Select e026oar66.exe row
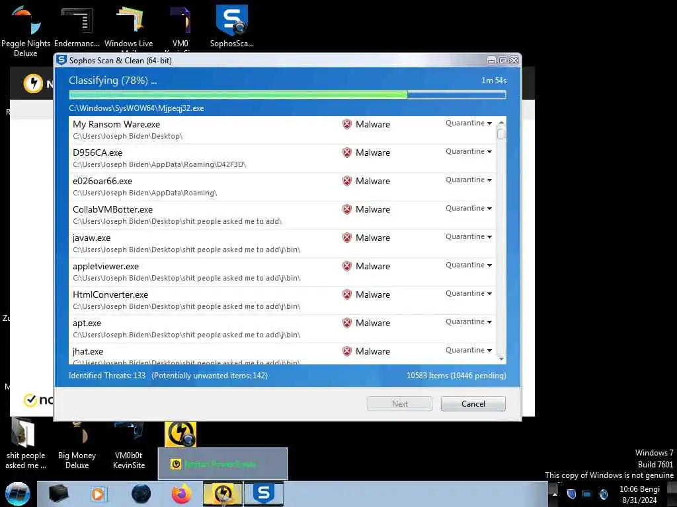 pyautogui.click(x=282, y=187)
